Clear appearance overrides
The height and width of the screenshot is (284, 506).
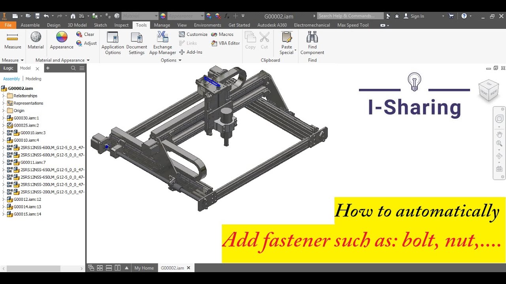pyautogui.click(x=85, y=34)
